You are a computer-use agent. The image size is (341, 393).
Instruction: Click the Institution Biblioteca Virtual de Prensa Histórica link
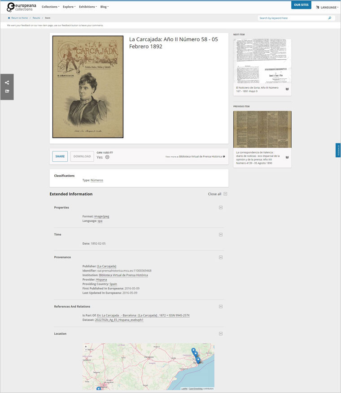tap(123, 275)
